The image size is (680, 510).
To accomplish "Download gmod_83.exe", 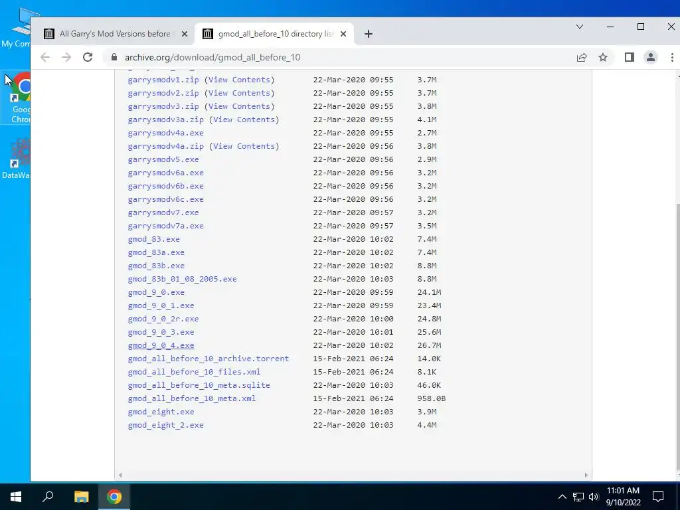I will (x=154, y=239).
